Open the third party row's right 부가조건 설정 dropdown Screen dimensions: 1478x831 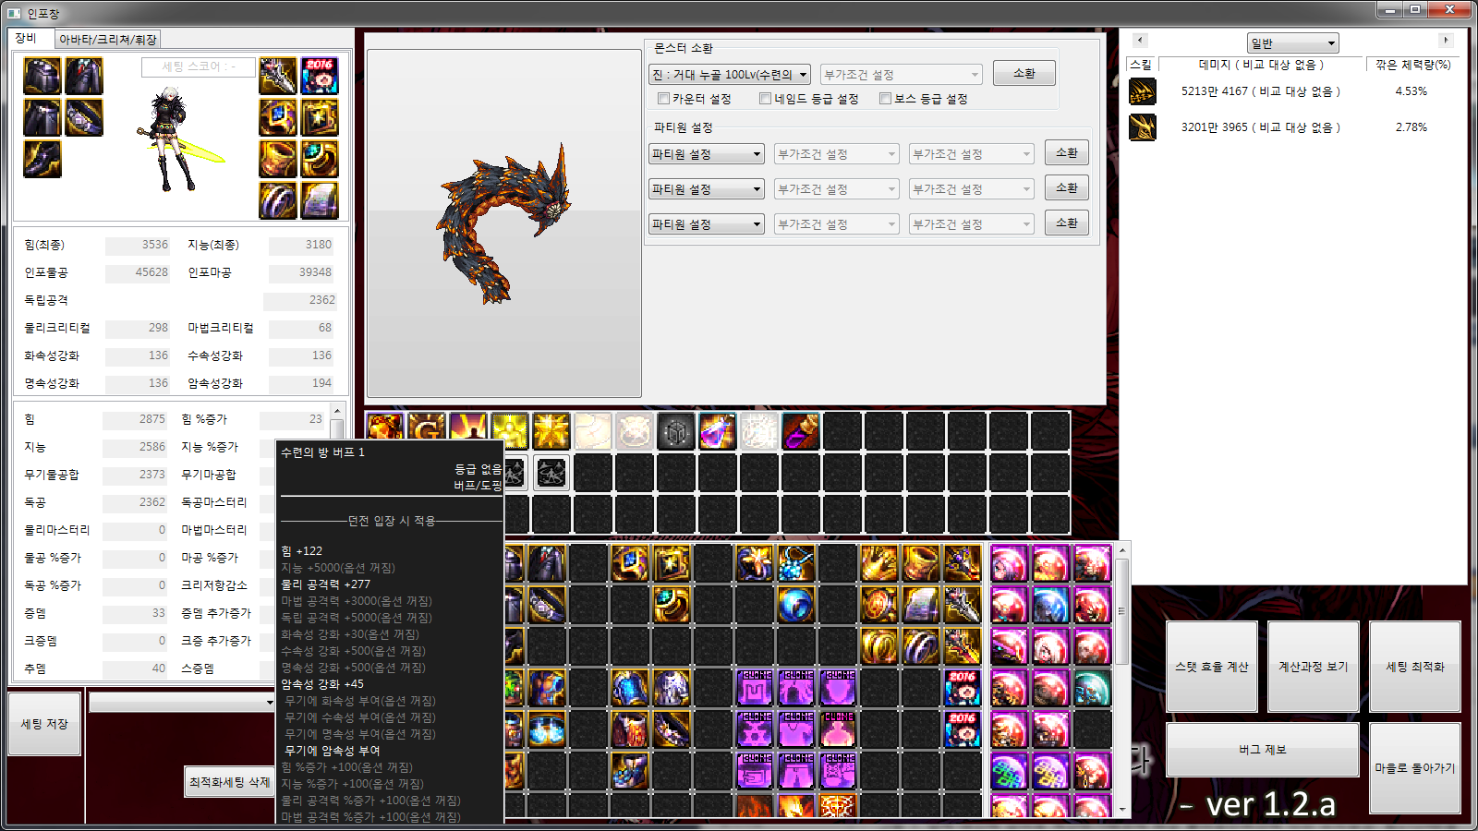coord(971,224)
